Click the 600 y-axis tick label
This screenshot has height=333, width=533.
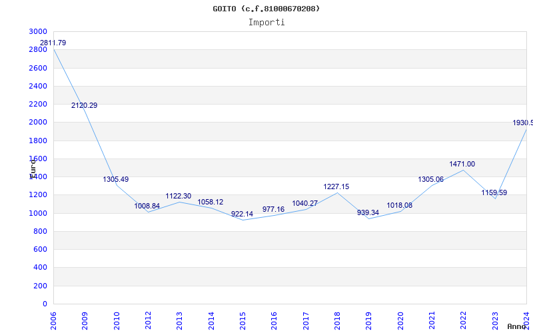[x=40, y=250]
